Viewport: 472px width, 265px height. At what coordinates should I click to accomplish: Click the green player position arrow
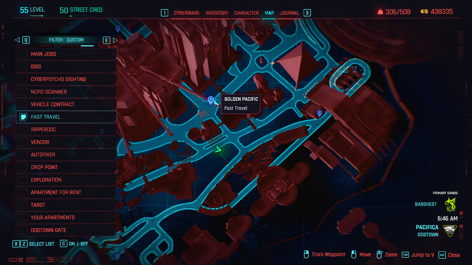[x=218, y=149]
